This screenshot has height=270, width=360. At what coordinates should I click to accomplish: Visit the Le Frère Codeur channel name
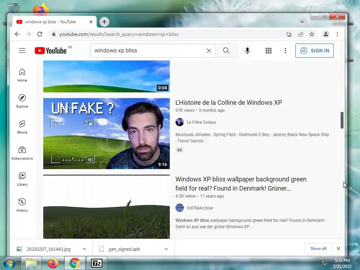pos(201,122)
